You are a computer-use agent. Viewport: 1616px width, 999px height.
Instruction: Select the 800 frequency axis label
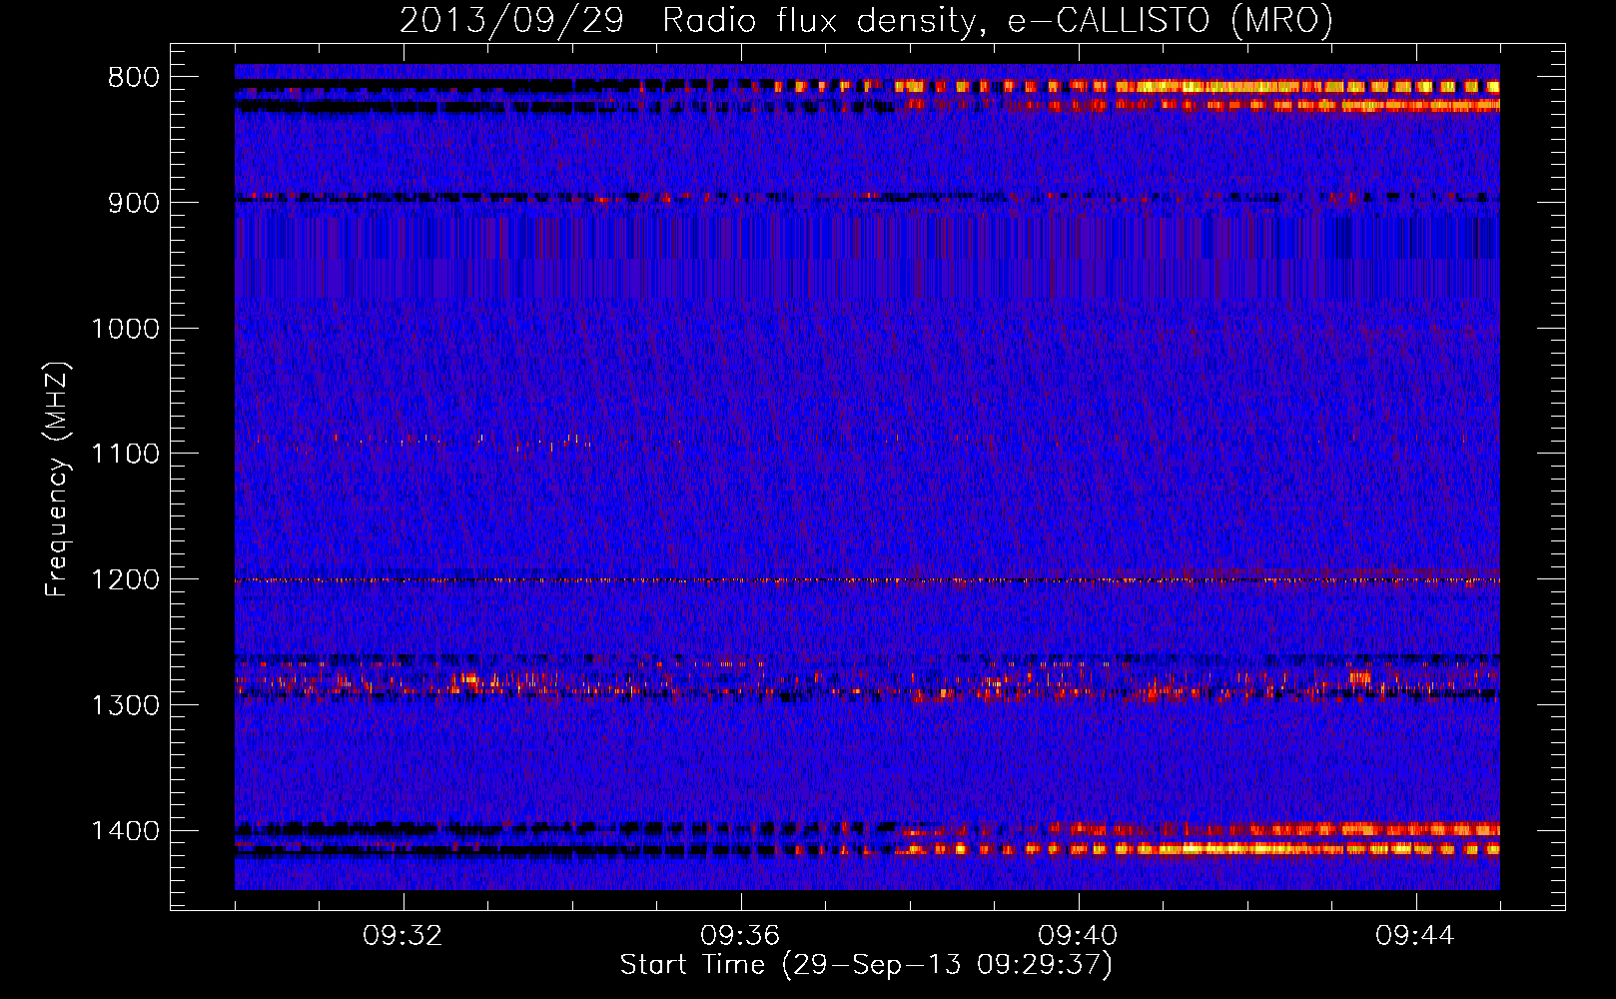coord(133,78)
